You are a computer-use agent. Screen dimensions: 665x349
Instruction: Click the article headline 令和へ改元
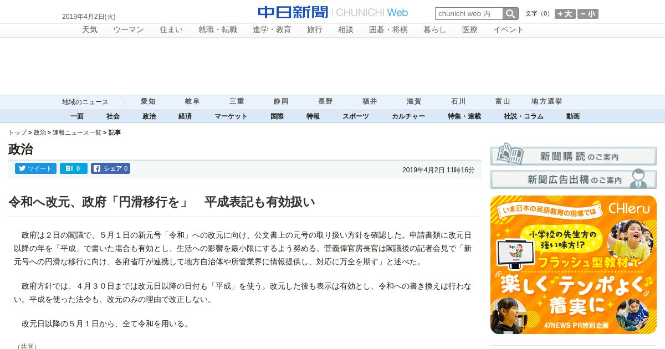pyautogui.click(x=161, y=202)
